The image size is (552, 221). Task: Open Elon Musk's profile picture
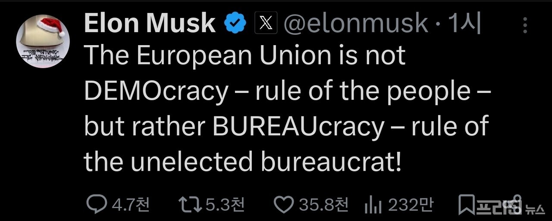click(43, 42)
